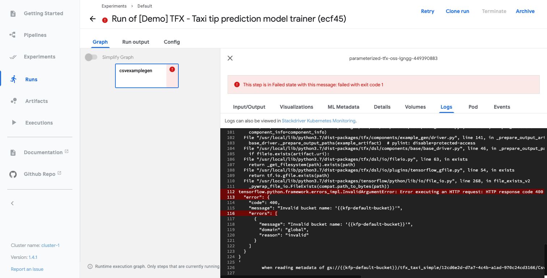Screen dimensions: 547x278
Task: Open the Details tab
Action: 382,107
